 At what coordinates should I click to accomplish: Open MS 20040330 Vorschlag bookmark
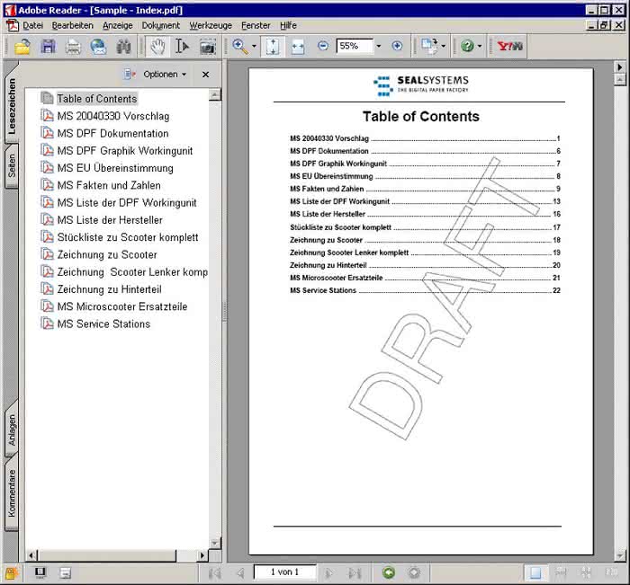click(x=112, y=116)
